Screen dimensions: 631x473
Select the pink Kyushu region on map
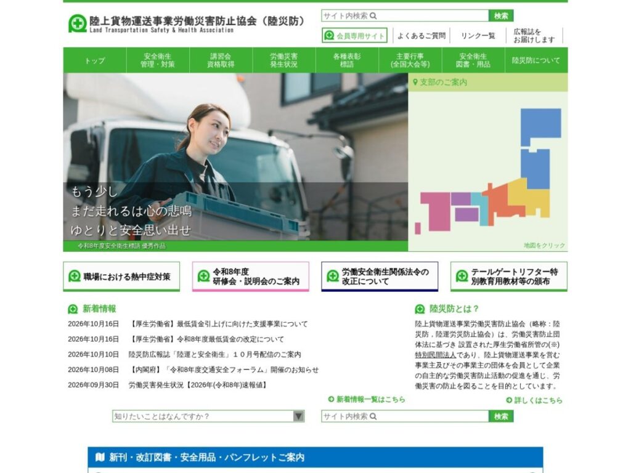438,211
